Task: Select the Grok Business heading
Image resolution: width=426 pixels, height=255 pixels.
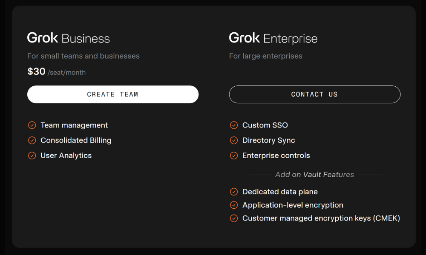Action: coord(69,38)
